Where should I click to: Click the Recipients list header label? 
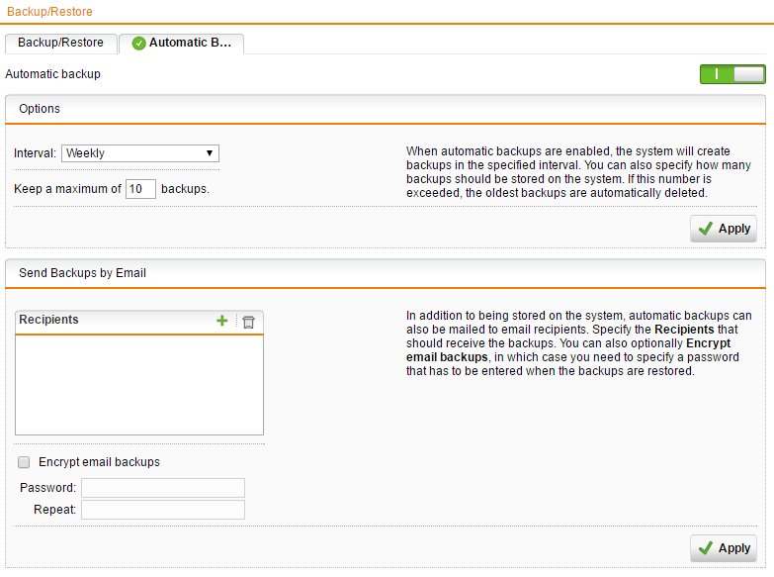pos(49,321)
